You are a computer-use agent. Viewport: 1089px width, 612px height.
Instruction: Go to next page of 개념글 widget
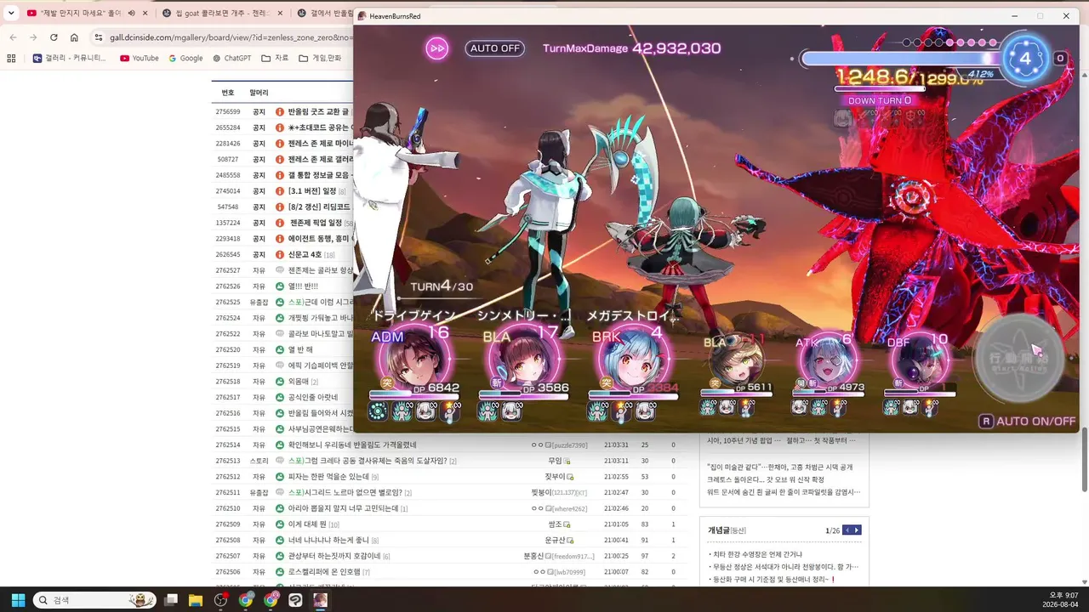857,530
